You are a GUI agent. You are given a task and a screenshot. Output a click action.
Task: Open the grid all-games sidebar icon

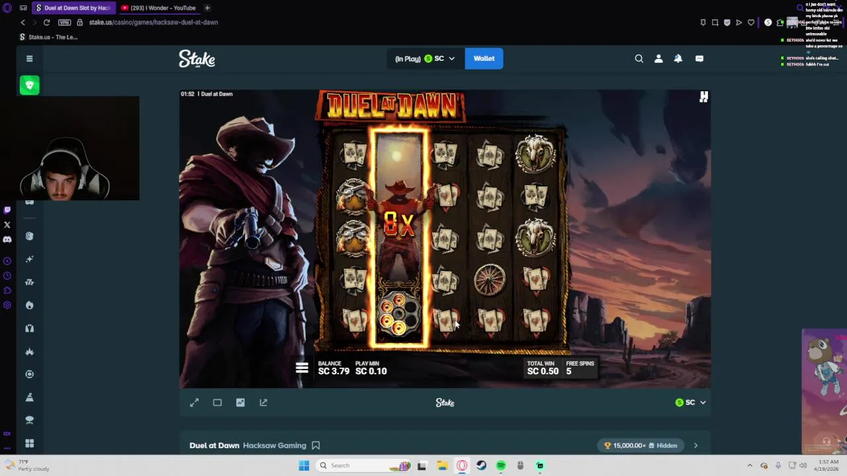coord(29,444)
